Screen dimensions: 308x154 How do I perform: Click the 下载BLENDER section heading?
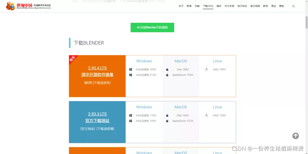pos(89,43)
